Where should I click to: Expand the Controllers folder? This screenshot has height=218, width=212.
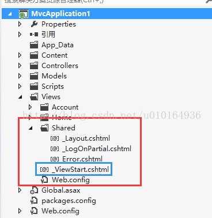click(x=20, y=66)
